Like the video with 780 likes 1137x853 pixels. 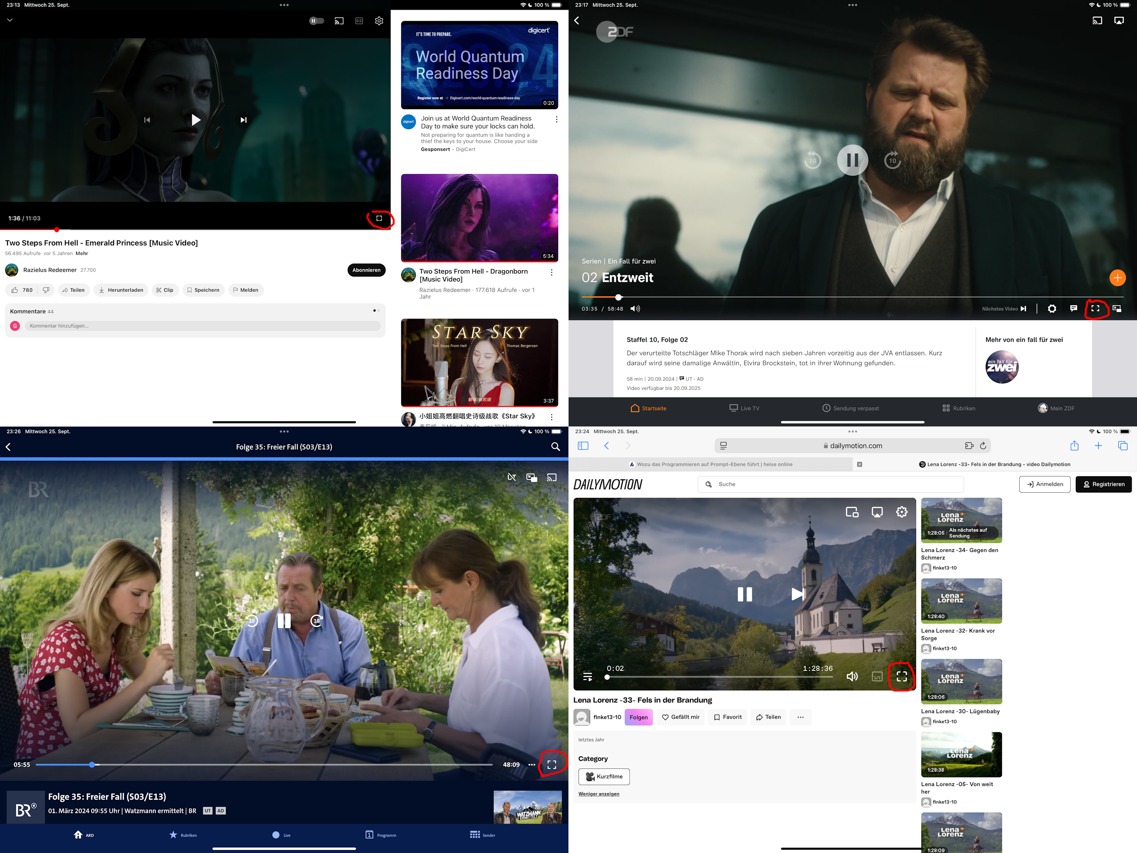click(x=22, y=290)
